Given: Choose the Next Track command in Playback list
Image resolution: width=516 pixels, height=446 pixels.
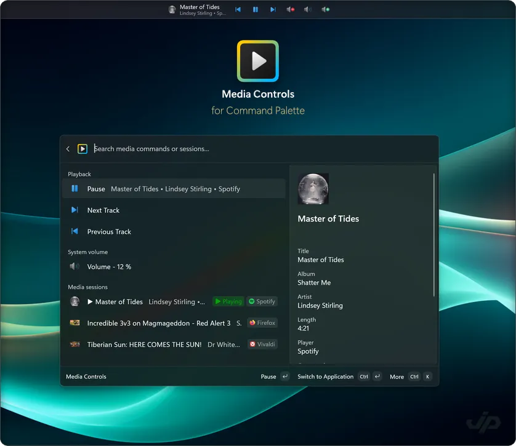Looking at the screenshot, I should click(x=174, y=210).
